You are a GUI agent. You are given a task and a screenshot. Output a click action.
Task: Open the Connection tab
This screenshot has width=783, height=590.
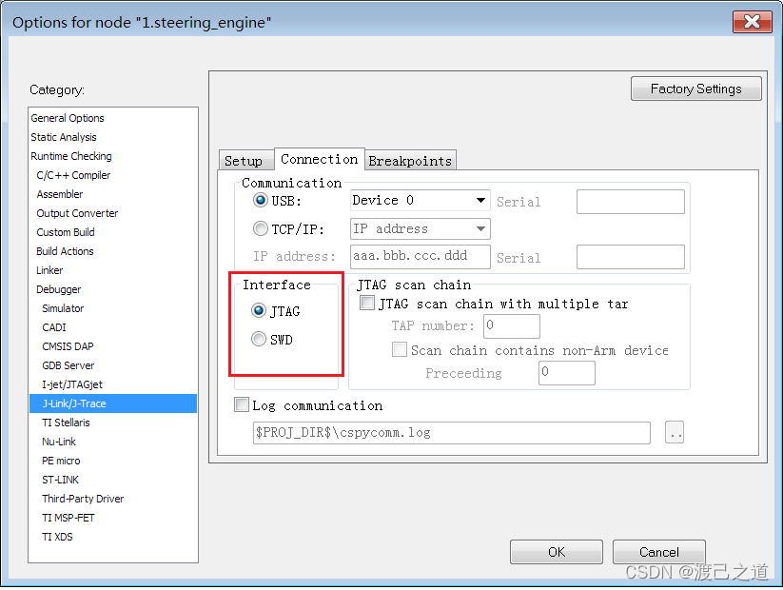pyautogui.click(x=319, y=159)
